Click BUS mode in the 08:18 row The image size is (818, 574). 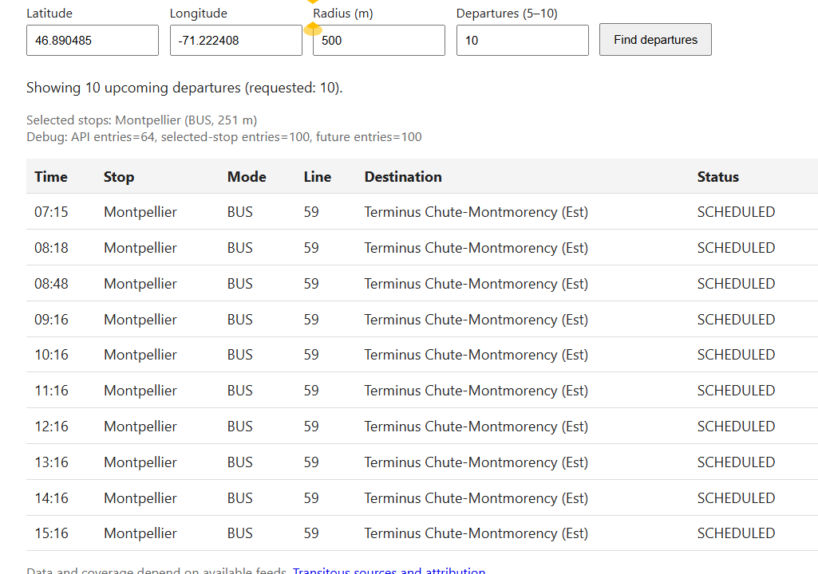(x=240, y=248)
